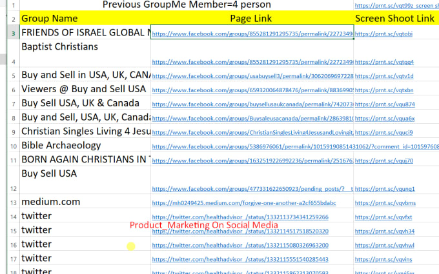
Task: Open the ChristianSinglesLiving4Jesus Facebook group link
Action: click(x=252, y=133)
